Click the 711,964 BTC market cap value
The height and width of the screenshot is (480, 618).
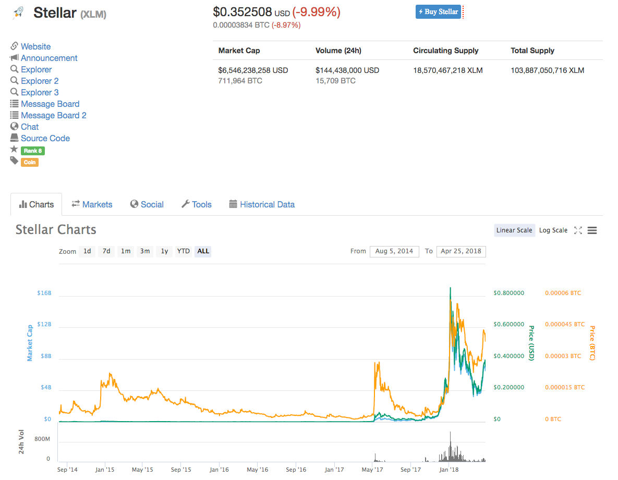240,81
